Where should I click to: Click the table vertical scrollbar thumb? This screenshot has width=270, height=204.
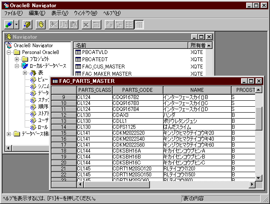click(x=259, y=119)
